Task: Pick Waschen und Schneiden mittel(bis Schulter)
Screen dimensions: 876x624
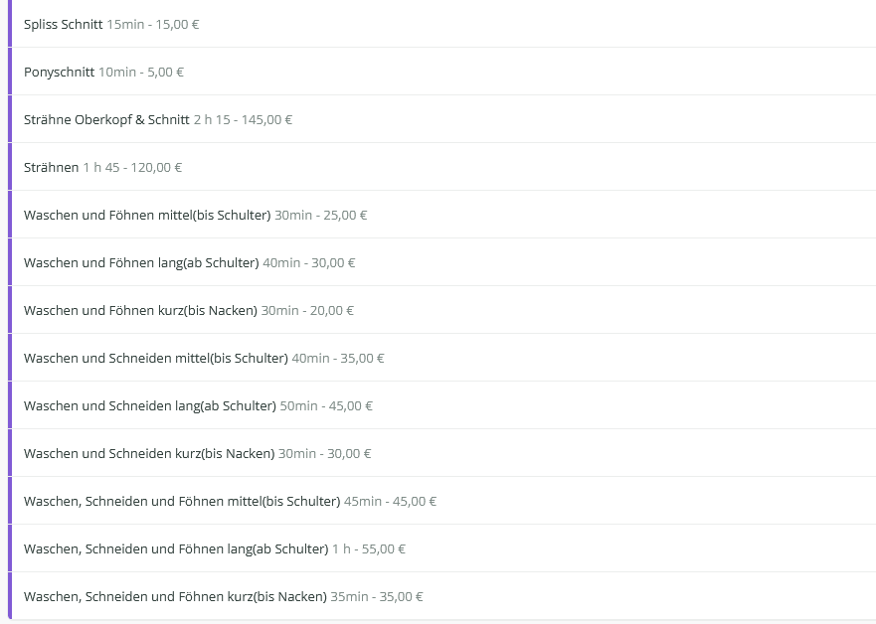Action: pos(155,358)
